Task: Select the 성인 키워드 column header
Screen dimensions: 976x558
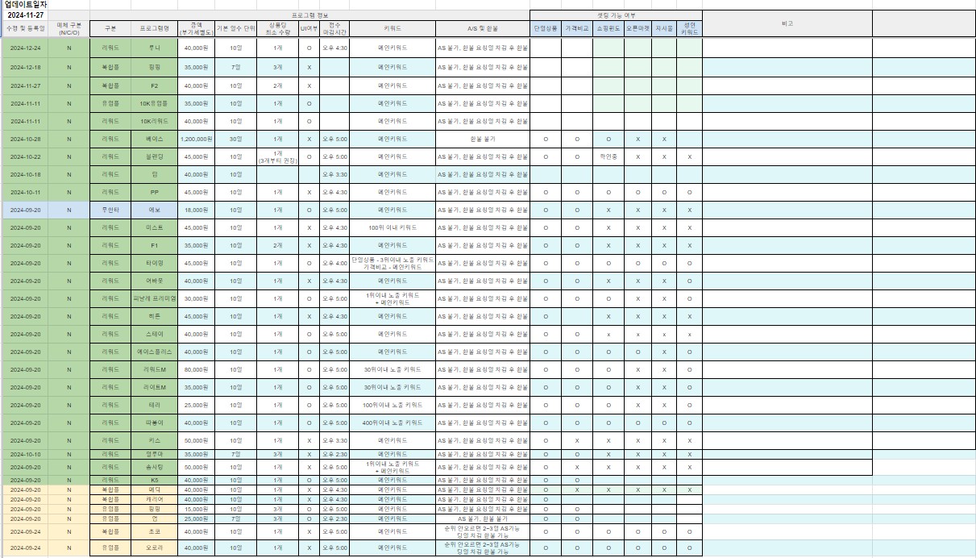Action: [689, 27]
